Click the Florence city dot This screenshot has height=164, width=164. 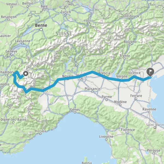click(x=128, y=133)
